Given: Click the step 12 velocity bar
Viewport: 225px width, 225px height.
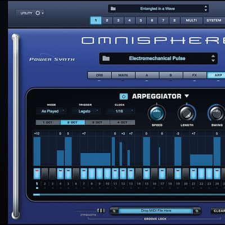Looking at the screenshot, I should (x=121, y=154).
